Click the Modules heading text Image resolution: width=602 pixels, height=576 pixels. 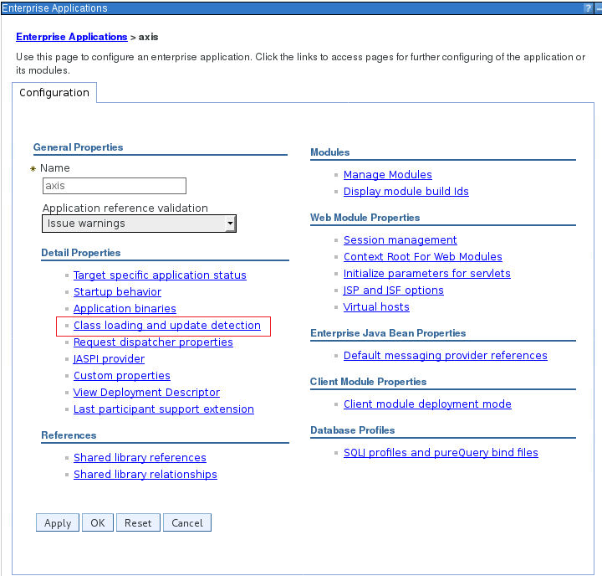click(x=329, y=152)
